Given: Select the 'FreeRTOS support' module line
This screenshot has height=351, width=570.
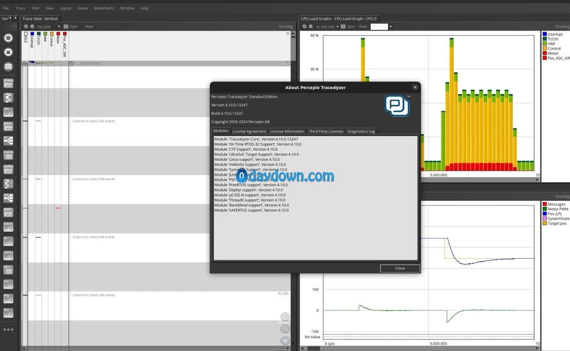Looking at the screenshot, I should [251, 185].
